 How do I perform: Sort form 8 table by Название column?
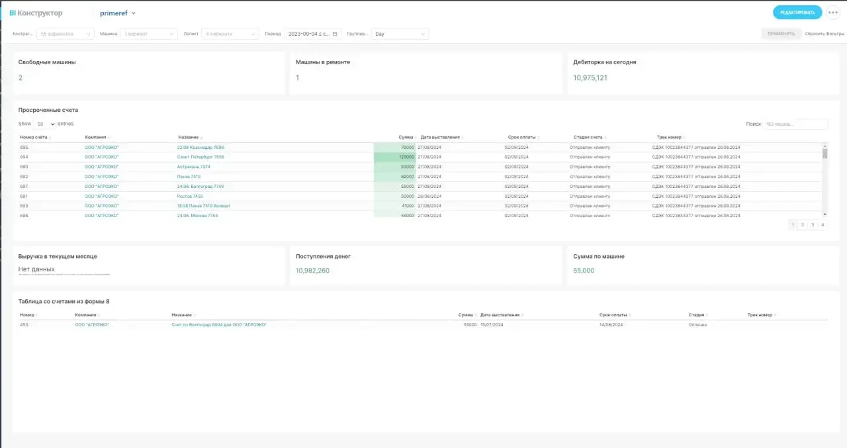[x=183, y=315]
